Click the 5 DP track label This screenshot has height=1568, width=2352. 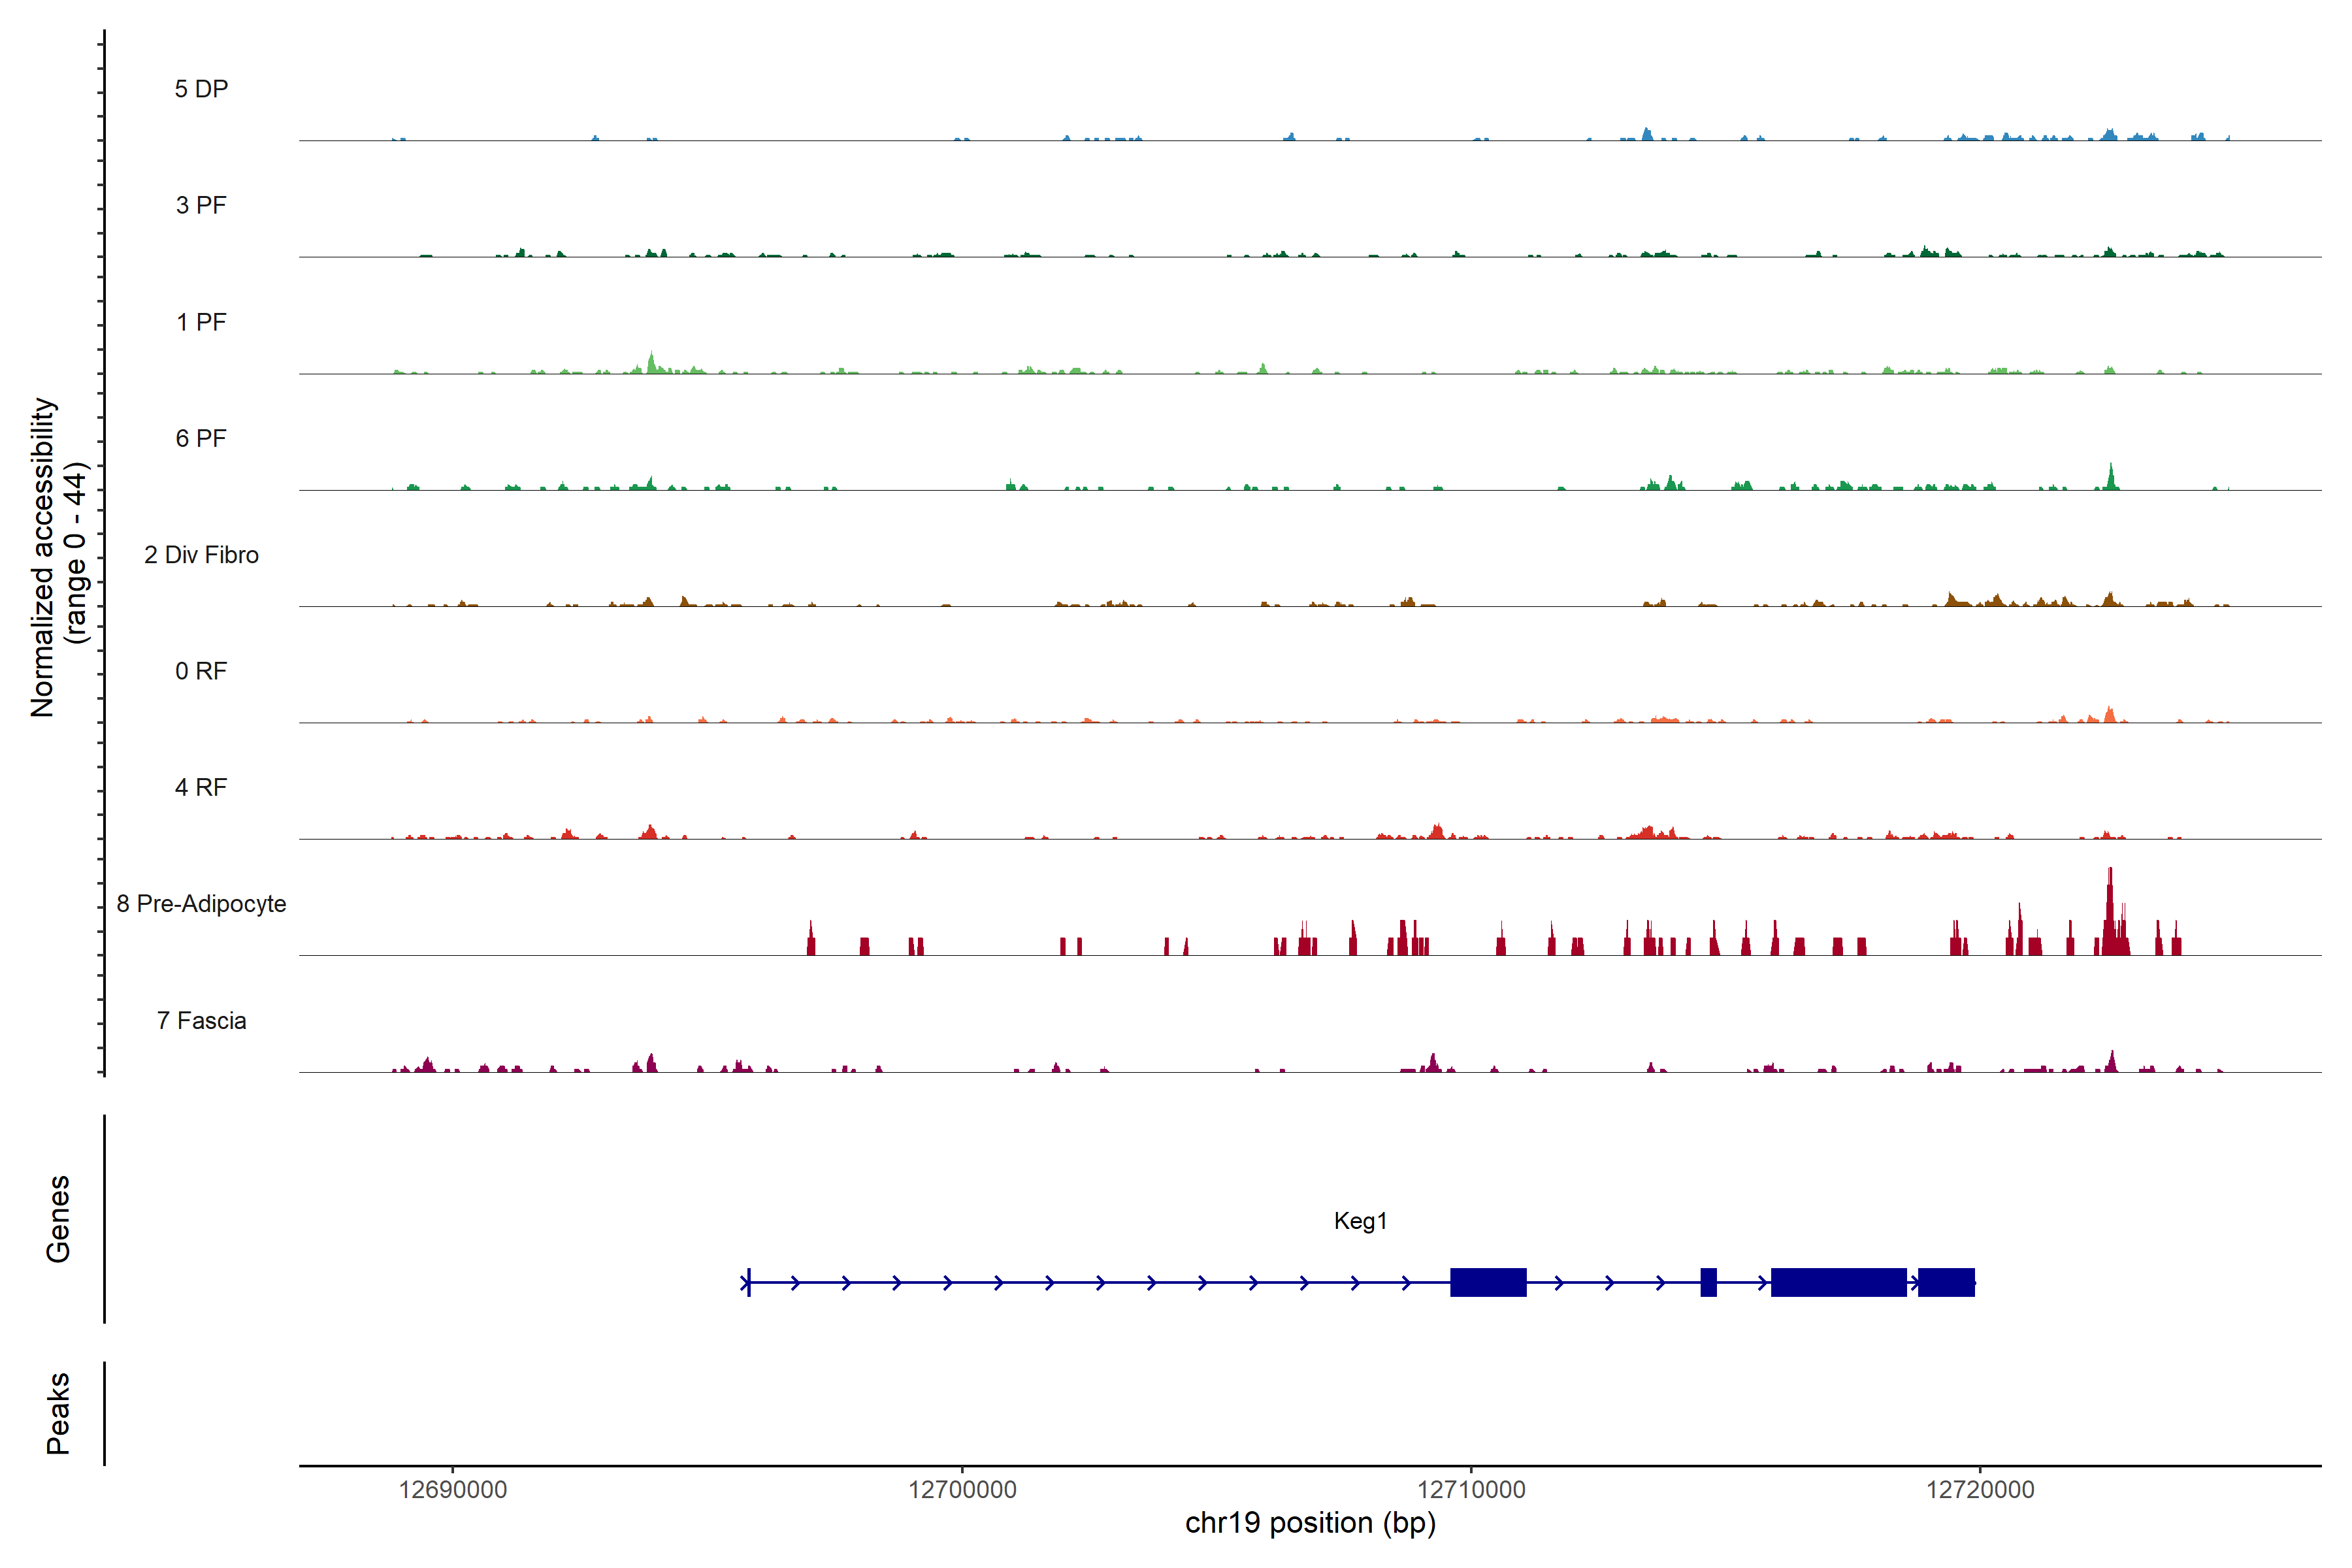201,89
